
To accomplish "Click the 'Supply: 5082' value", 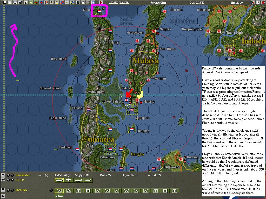I will click(x=82, y=175).
